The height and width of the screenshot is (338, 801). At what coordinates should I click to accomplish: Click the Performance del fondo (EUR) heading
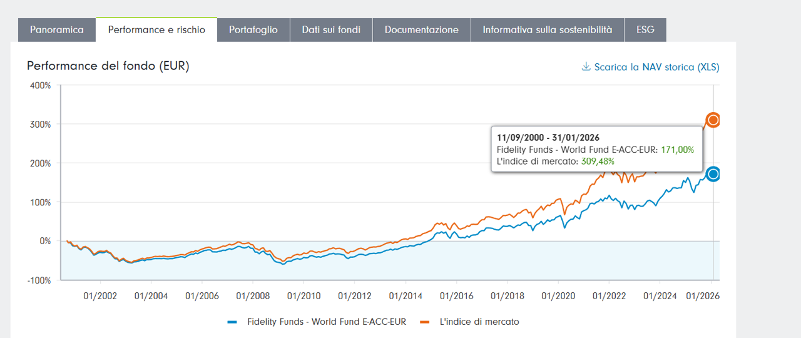point(108,66)
